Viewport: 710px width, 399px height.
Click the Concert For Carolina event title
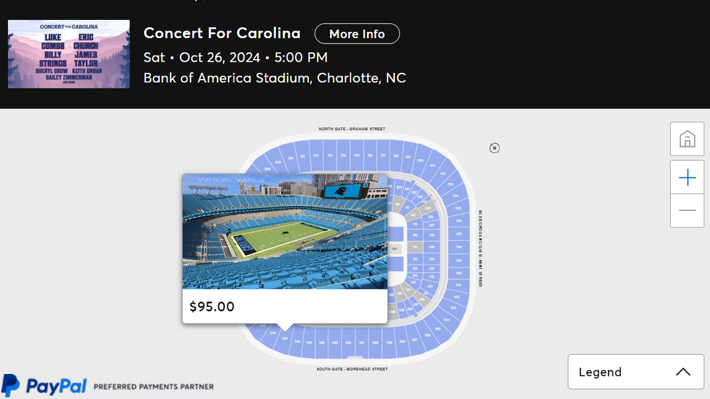(222, 33)
